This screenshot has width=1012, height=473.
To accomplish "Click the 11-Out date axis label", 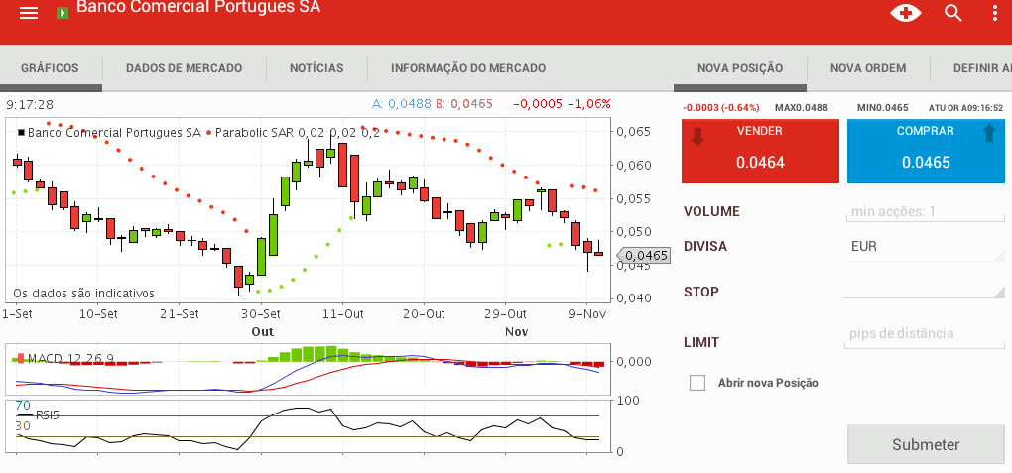I will click(x=342, y=314).
